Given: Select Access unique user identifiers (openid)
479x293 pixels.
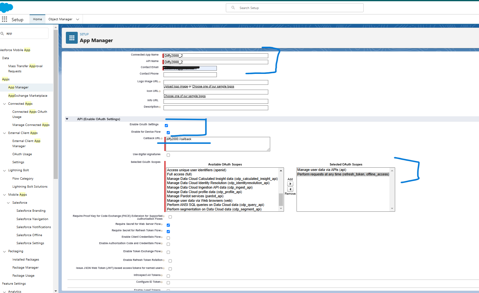Looking at the screenshot, I should tap(197, 170).
